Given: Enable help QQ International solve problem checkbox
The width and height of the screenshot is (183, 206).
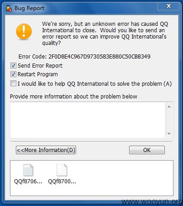Looking at the screenshot, I should point(13,83).
